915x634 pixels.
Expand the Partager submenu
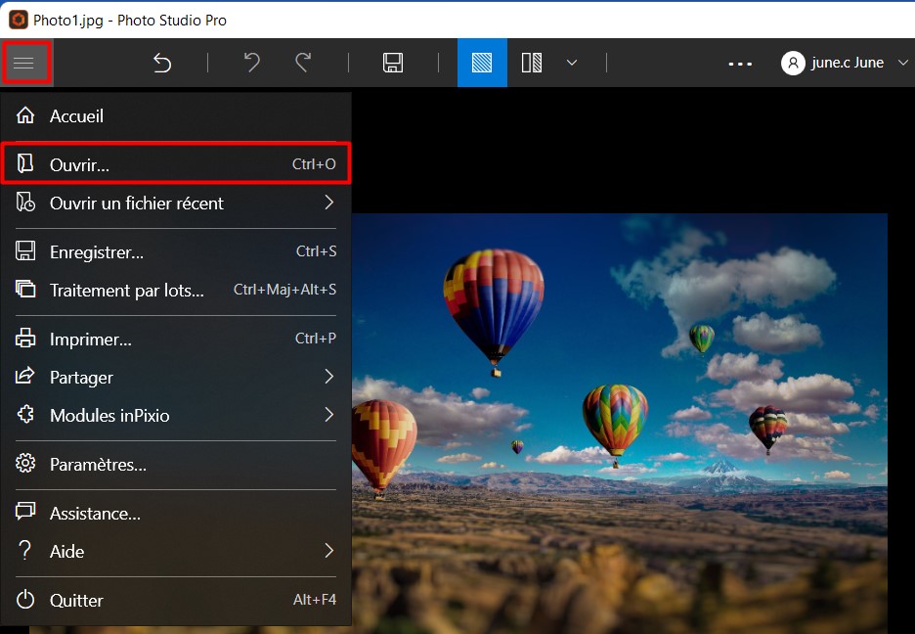pyautogui.click(x=176, y=377)
